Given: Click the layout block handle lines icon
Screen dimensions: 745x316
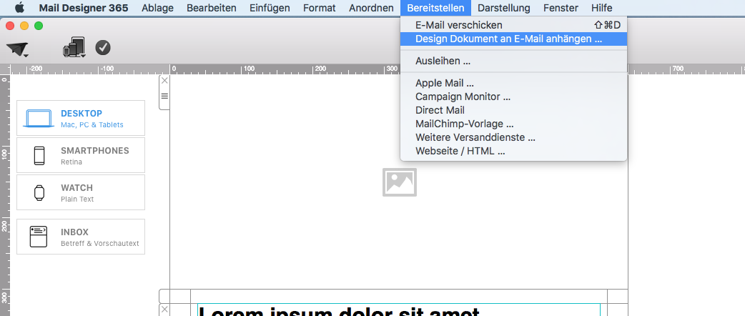Looking at the screenshot, I should 164,96.
